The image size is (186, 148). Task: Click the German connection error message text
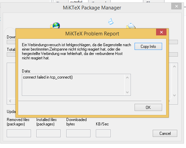tap(76, 51)
